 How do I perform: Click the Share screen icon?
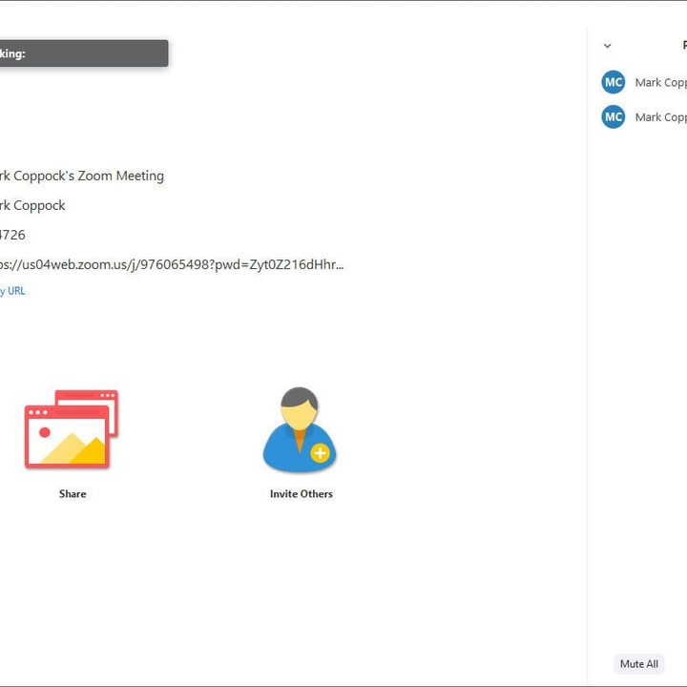click(72, 429)
